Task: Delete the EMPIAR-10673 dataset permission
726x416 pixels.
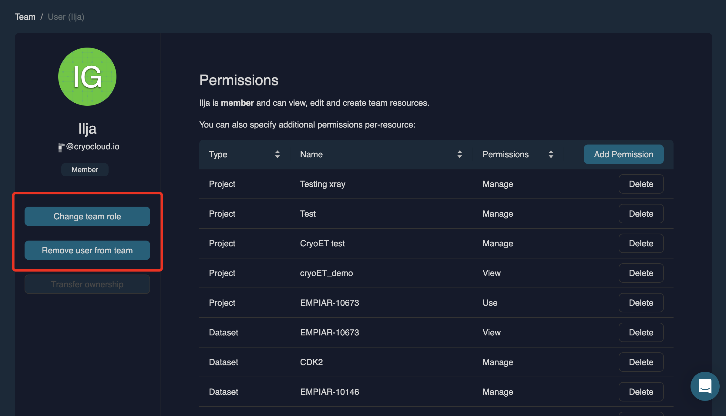Action: click(641, 332)
